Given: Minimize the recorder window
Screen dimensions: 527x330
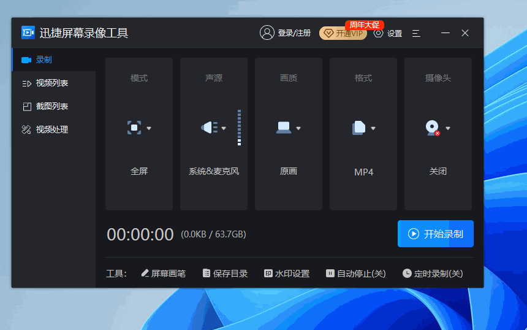Looking at the screenshot, I should [445, 33].
